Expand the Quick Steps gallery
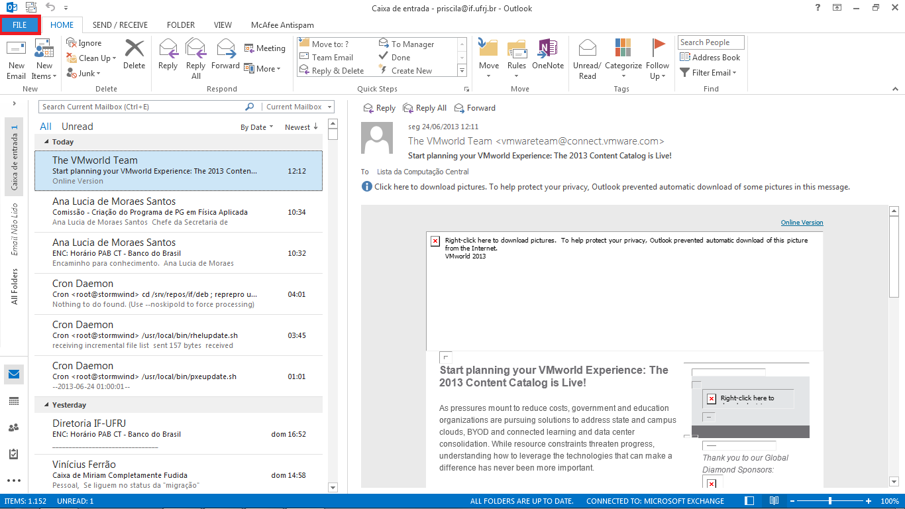Screen dimensions: 905x509 pos(462,70)
